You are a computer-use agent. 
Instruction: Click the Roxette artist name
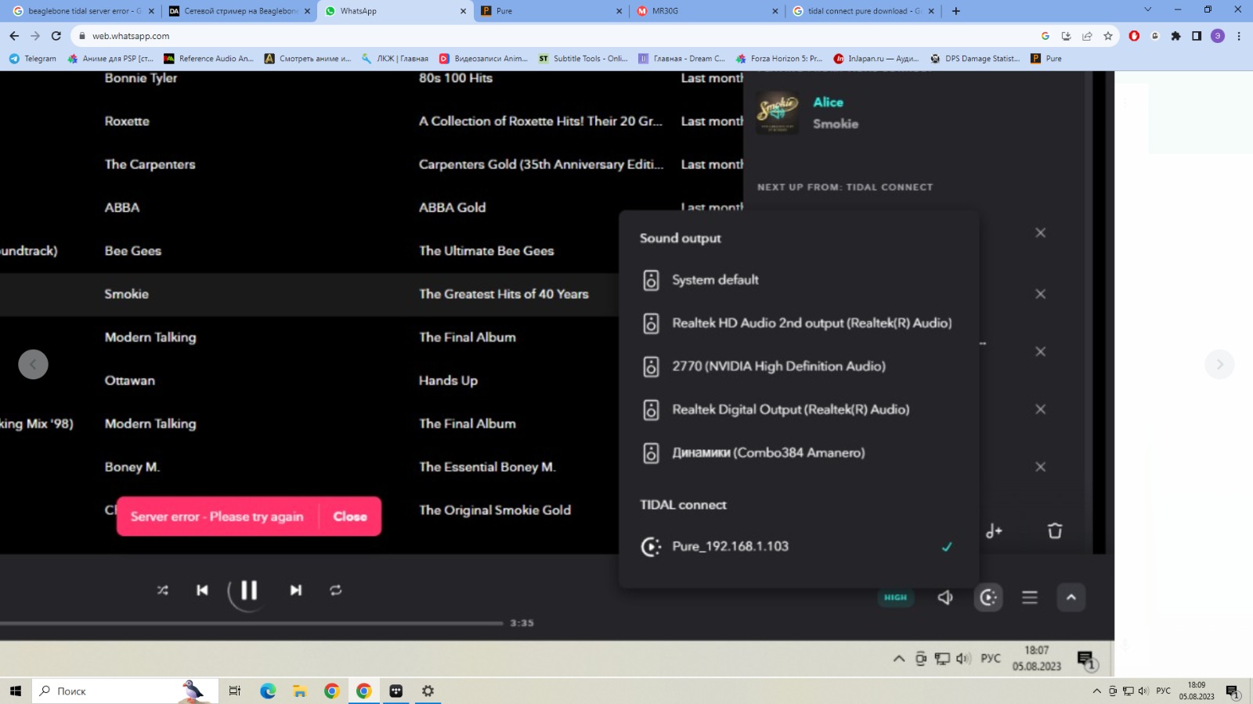pyautogui.click(x=127, y=121)
